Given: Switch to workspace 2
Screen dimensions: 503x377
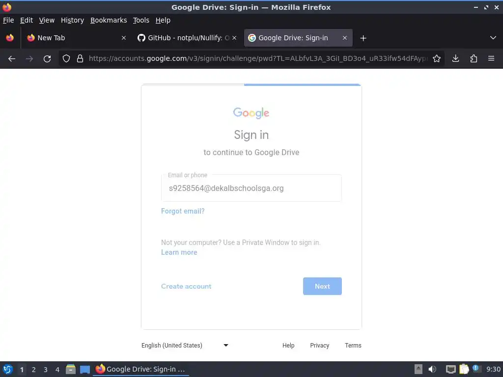Looking at the screenshot, I should pos(34,370).
